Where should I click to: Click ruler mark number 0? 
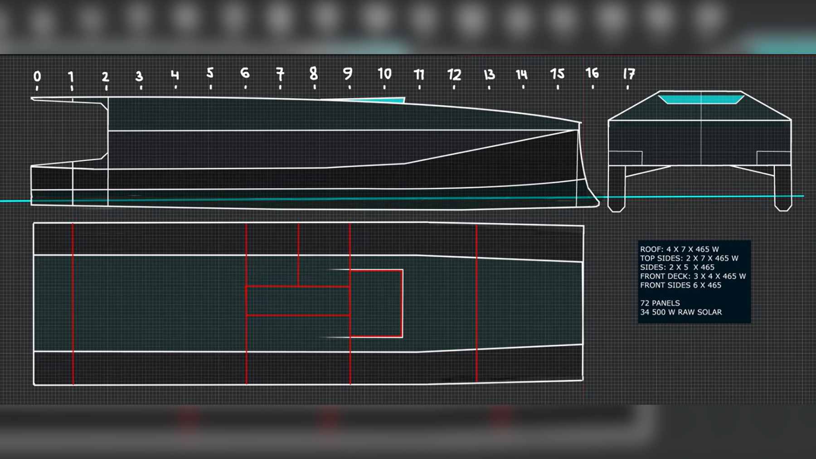(37, 77)
